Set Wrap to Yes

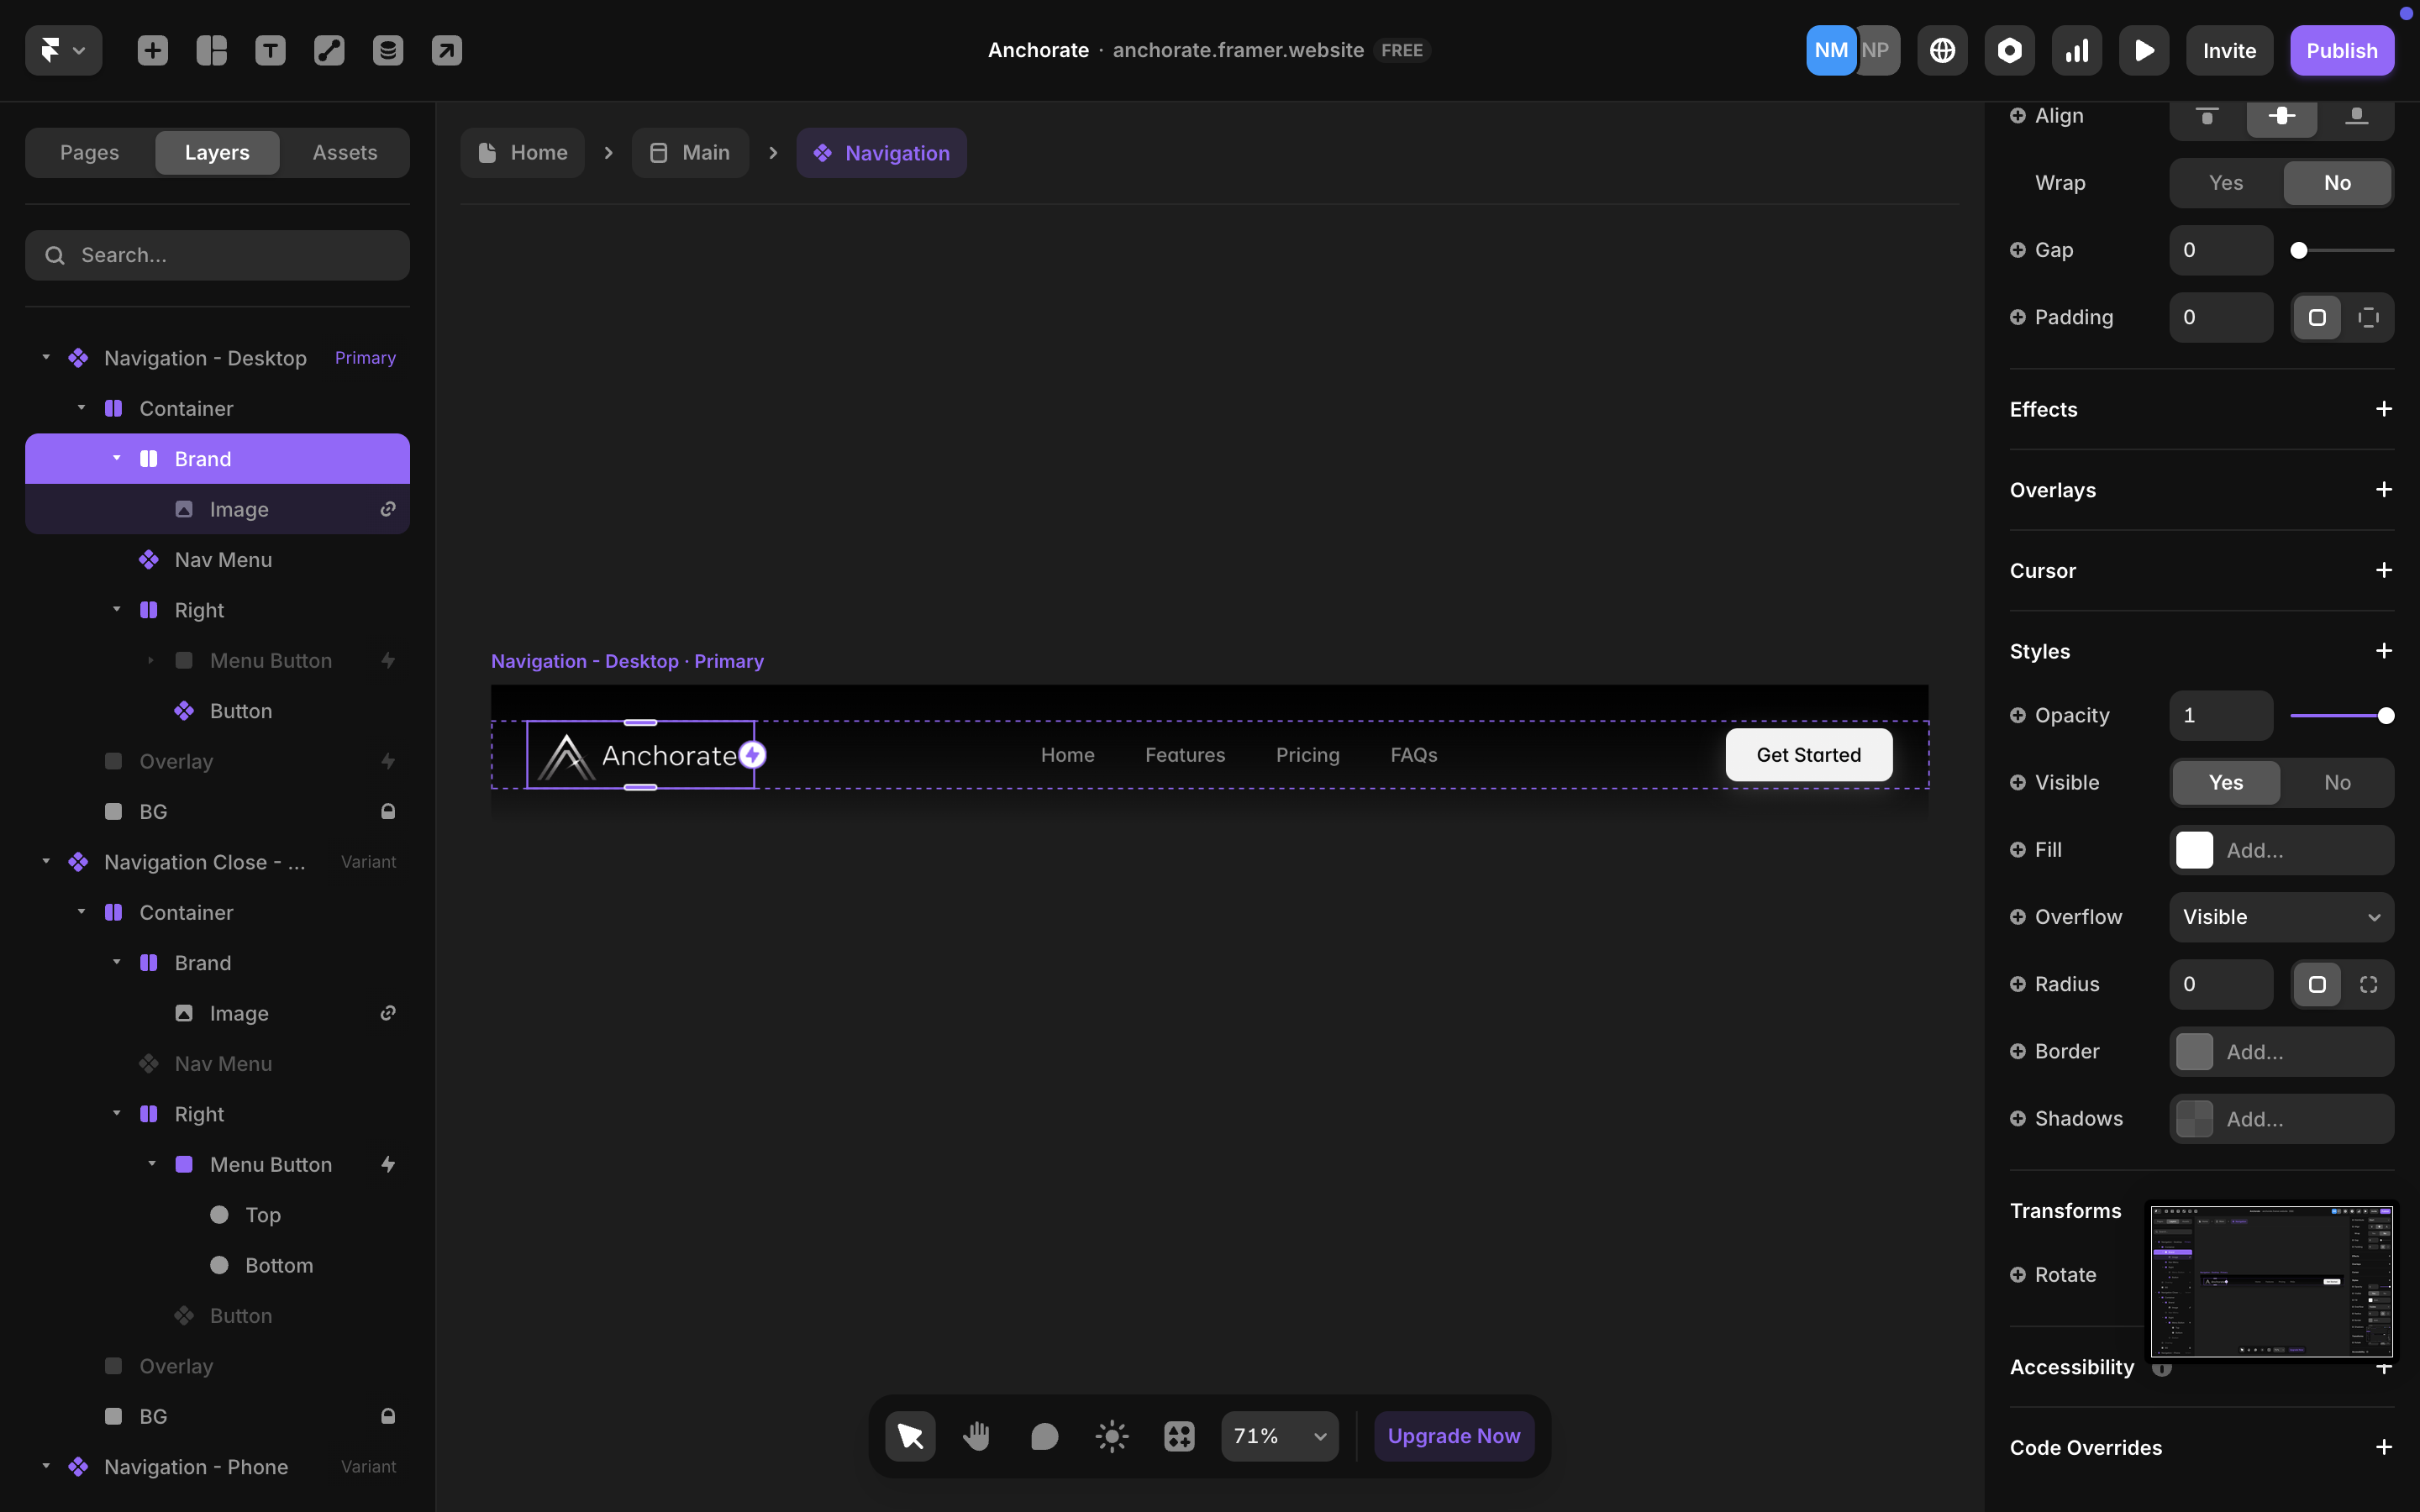pyautogui.click(x=2225, y=183)
